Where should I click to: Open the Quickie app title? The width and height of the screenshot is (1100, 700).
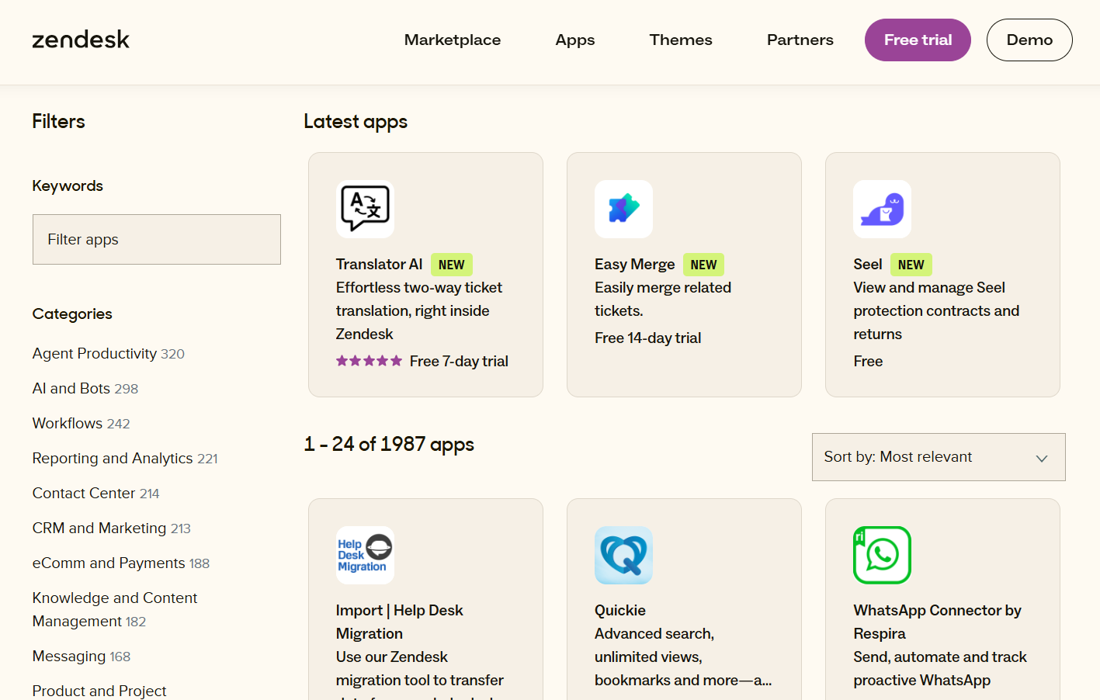click(620, 611)
